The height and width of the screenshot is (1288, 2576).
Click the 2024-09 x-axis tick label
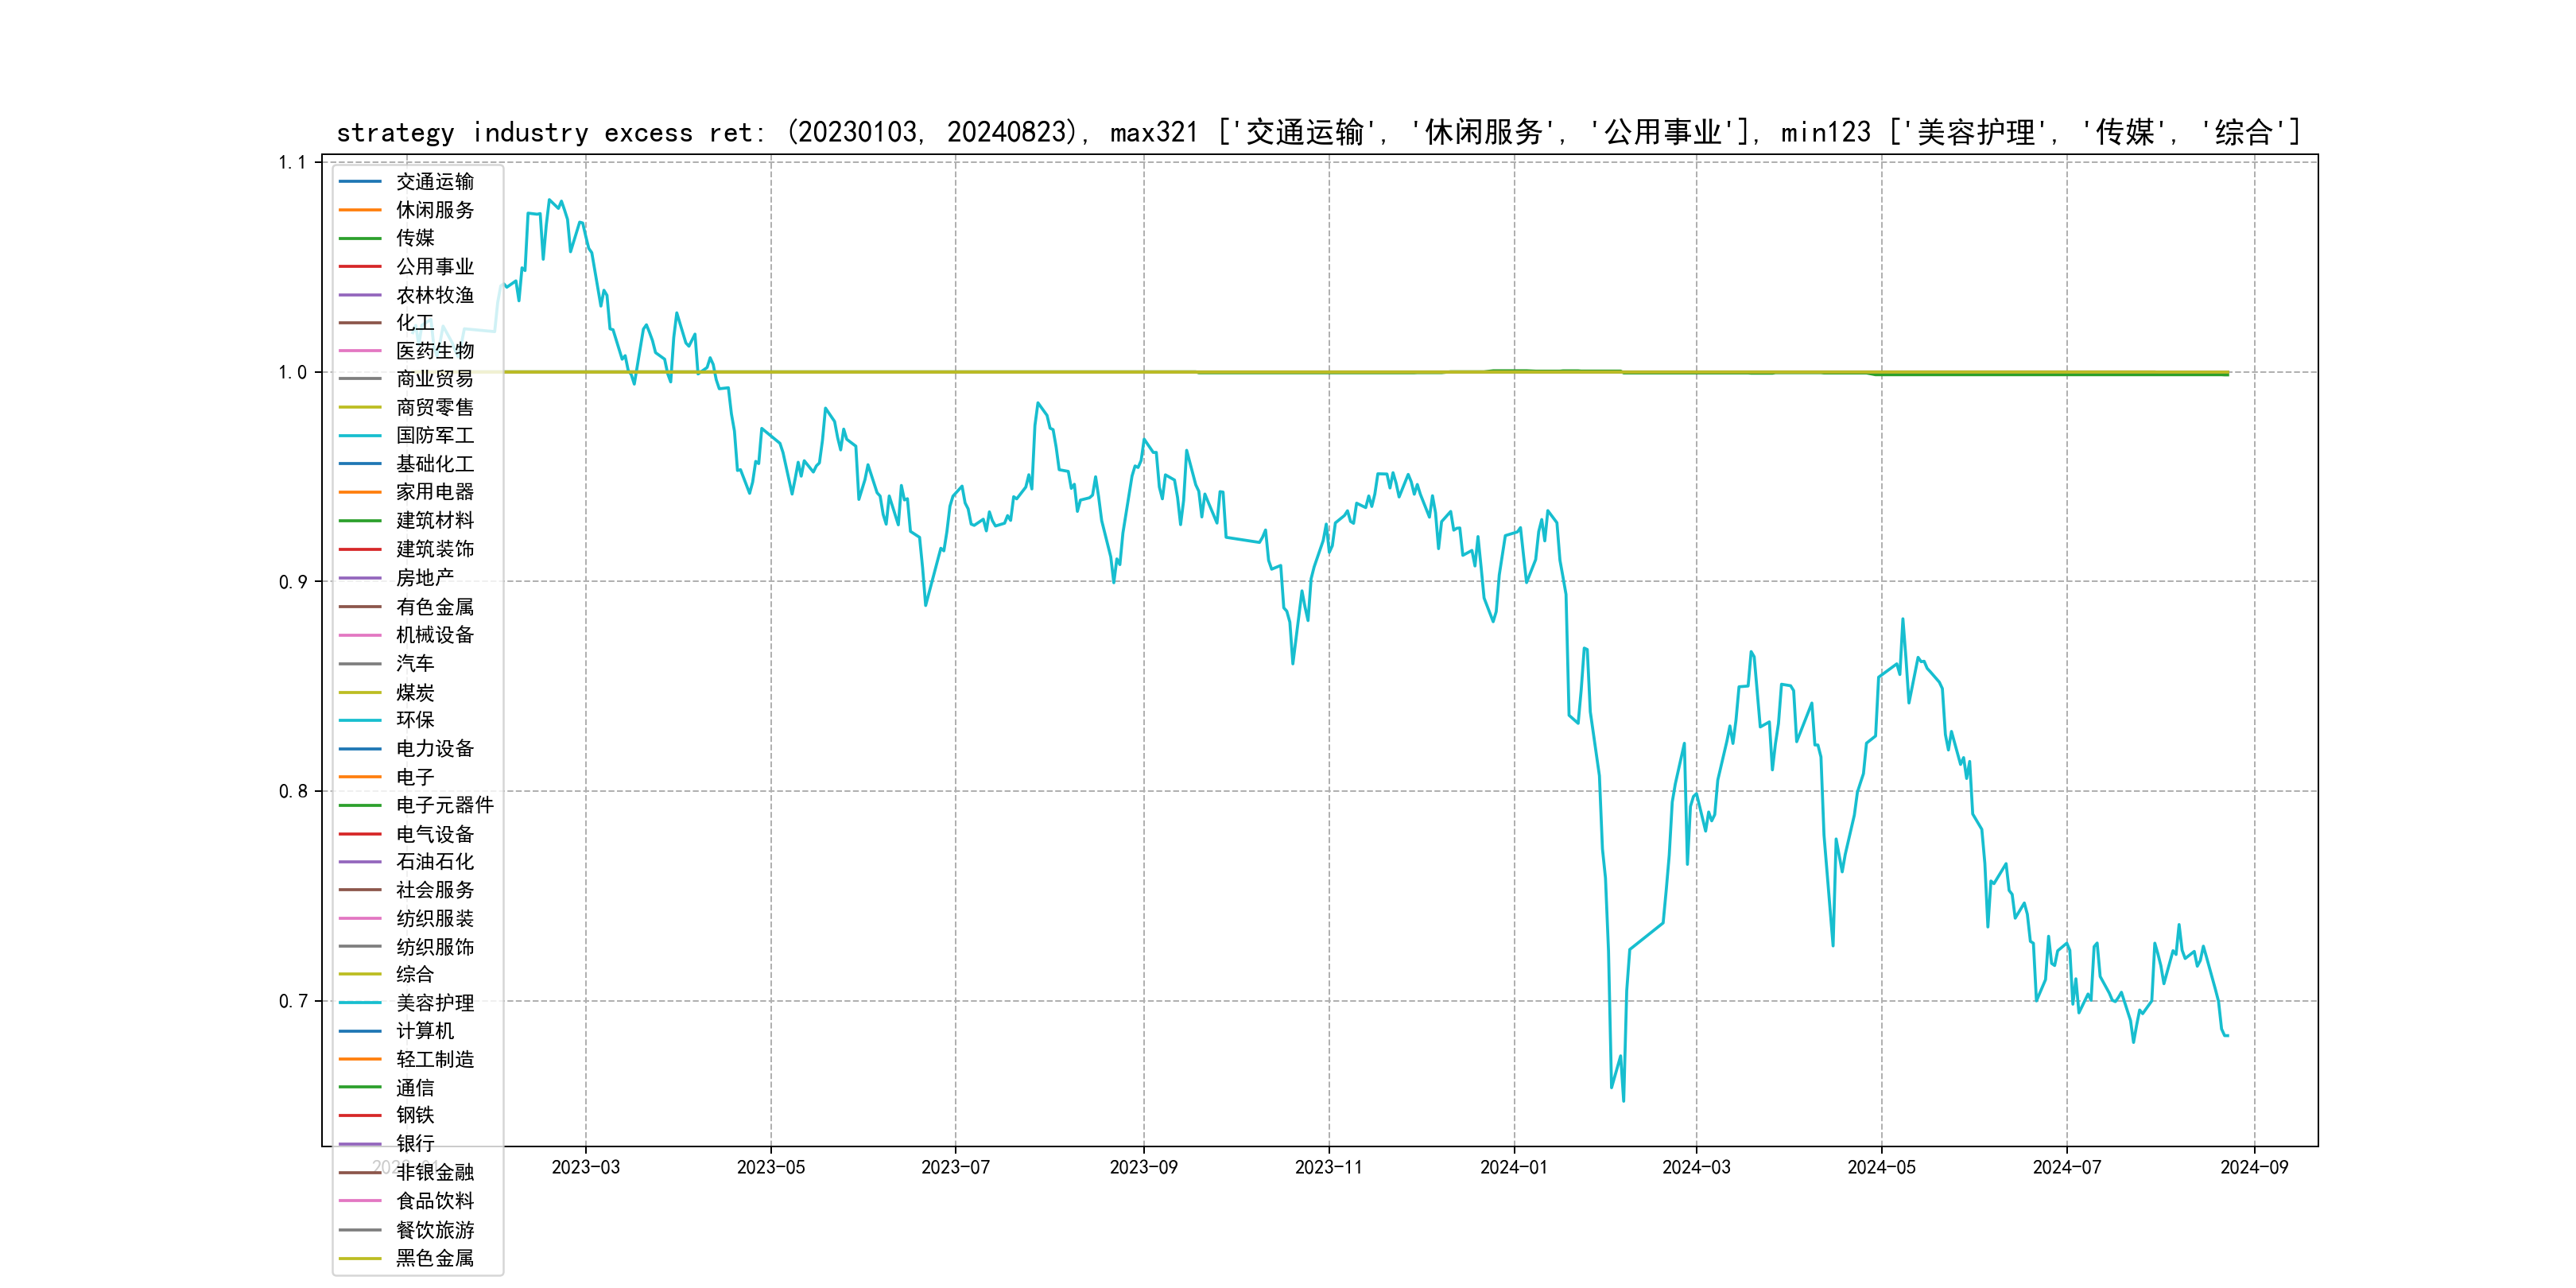click(2253, 1168)
